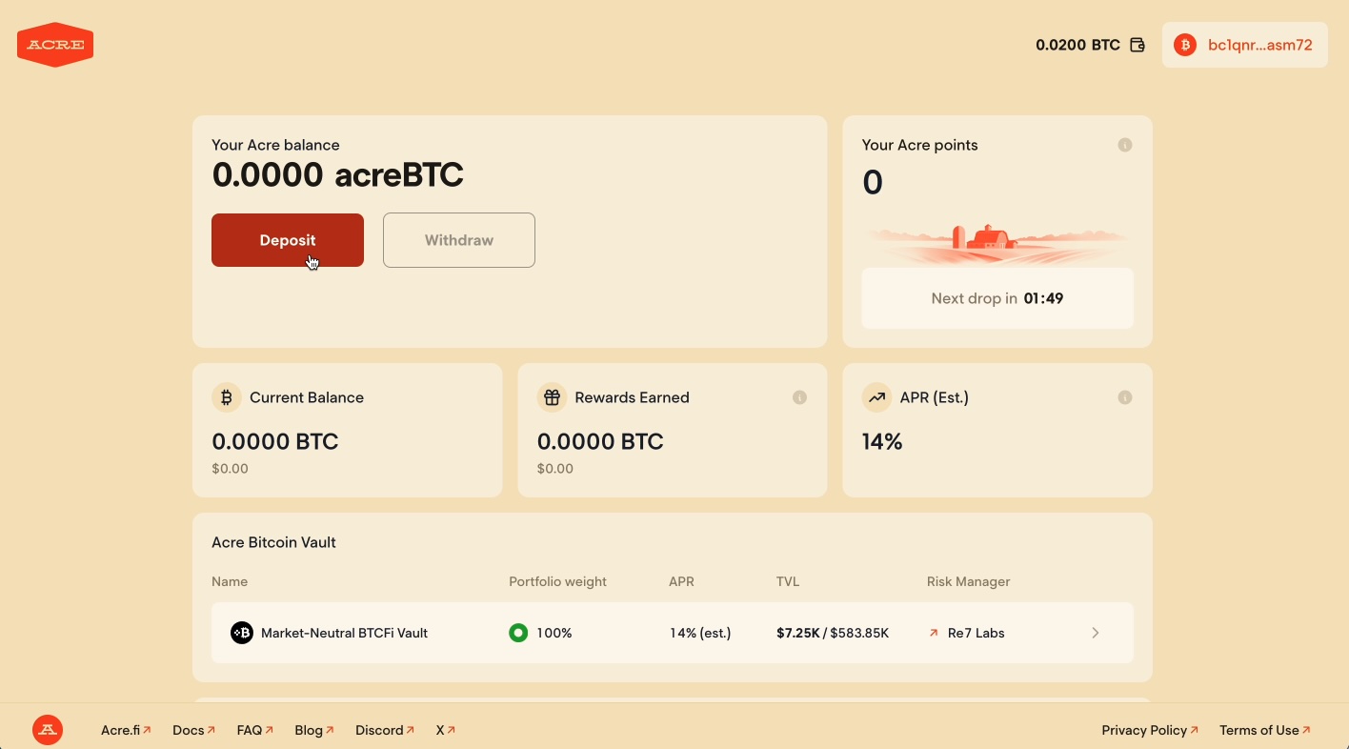Click the wallet icon beside 0.0200 BTC

[1137, 45]
